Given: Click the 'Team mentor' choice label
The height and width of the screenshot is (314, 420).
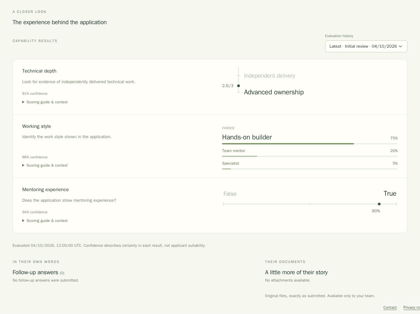Looking at the screenshot, I should click(234, 151).
